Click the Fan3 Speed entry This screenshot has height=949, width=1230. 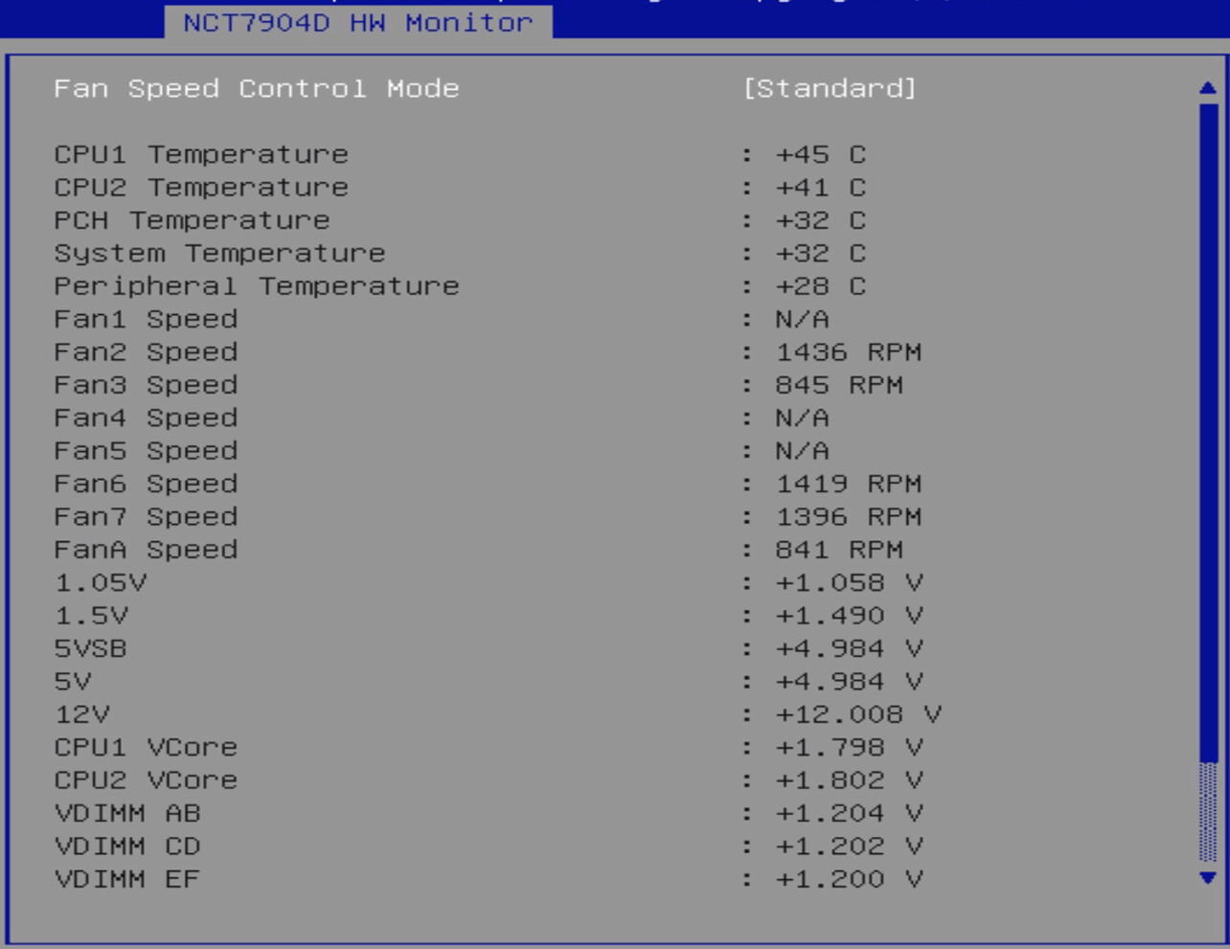click(x=146, y=385)
